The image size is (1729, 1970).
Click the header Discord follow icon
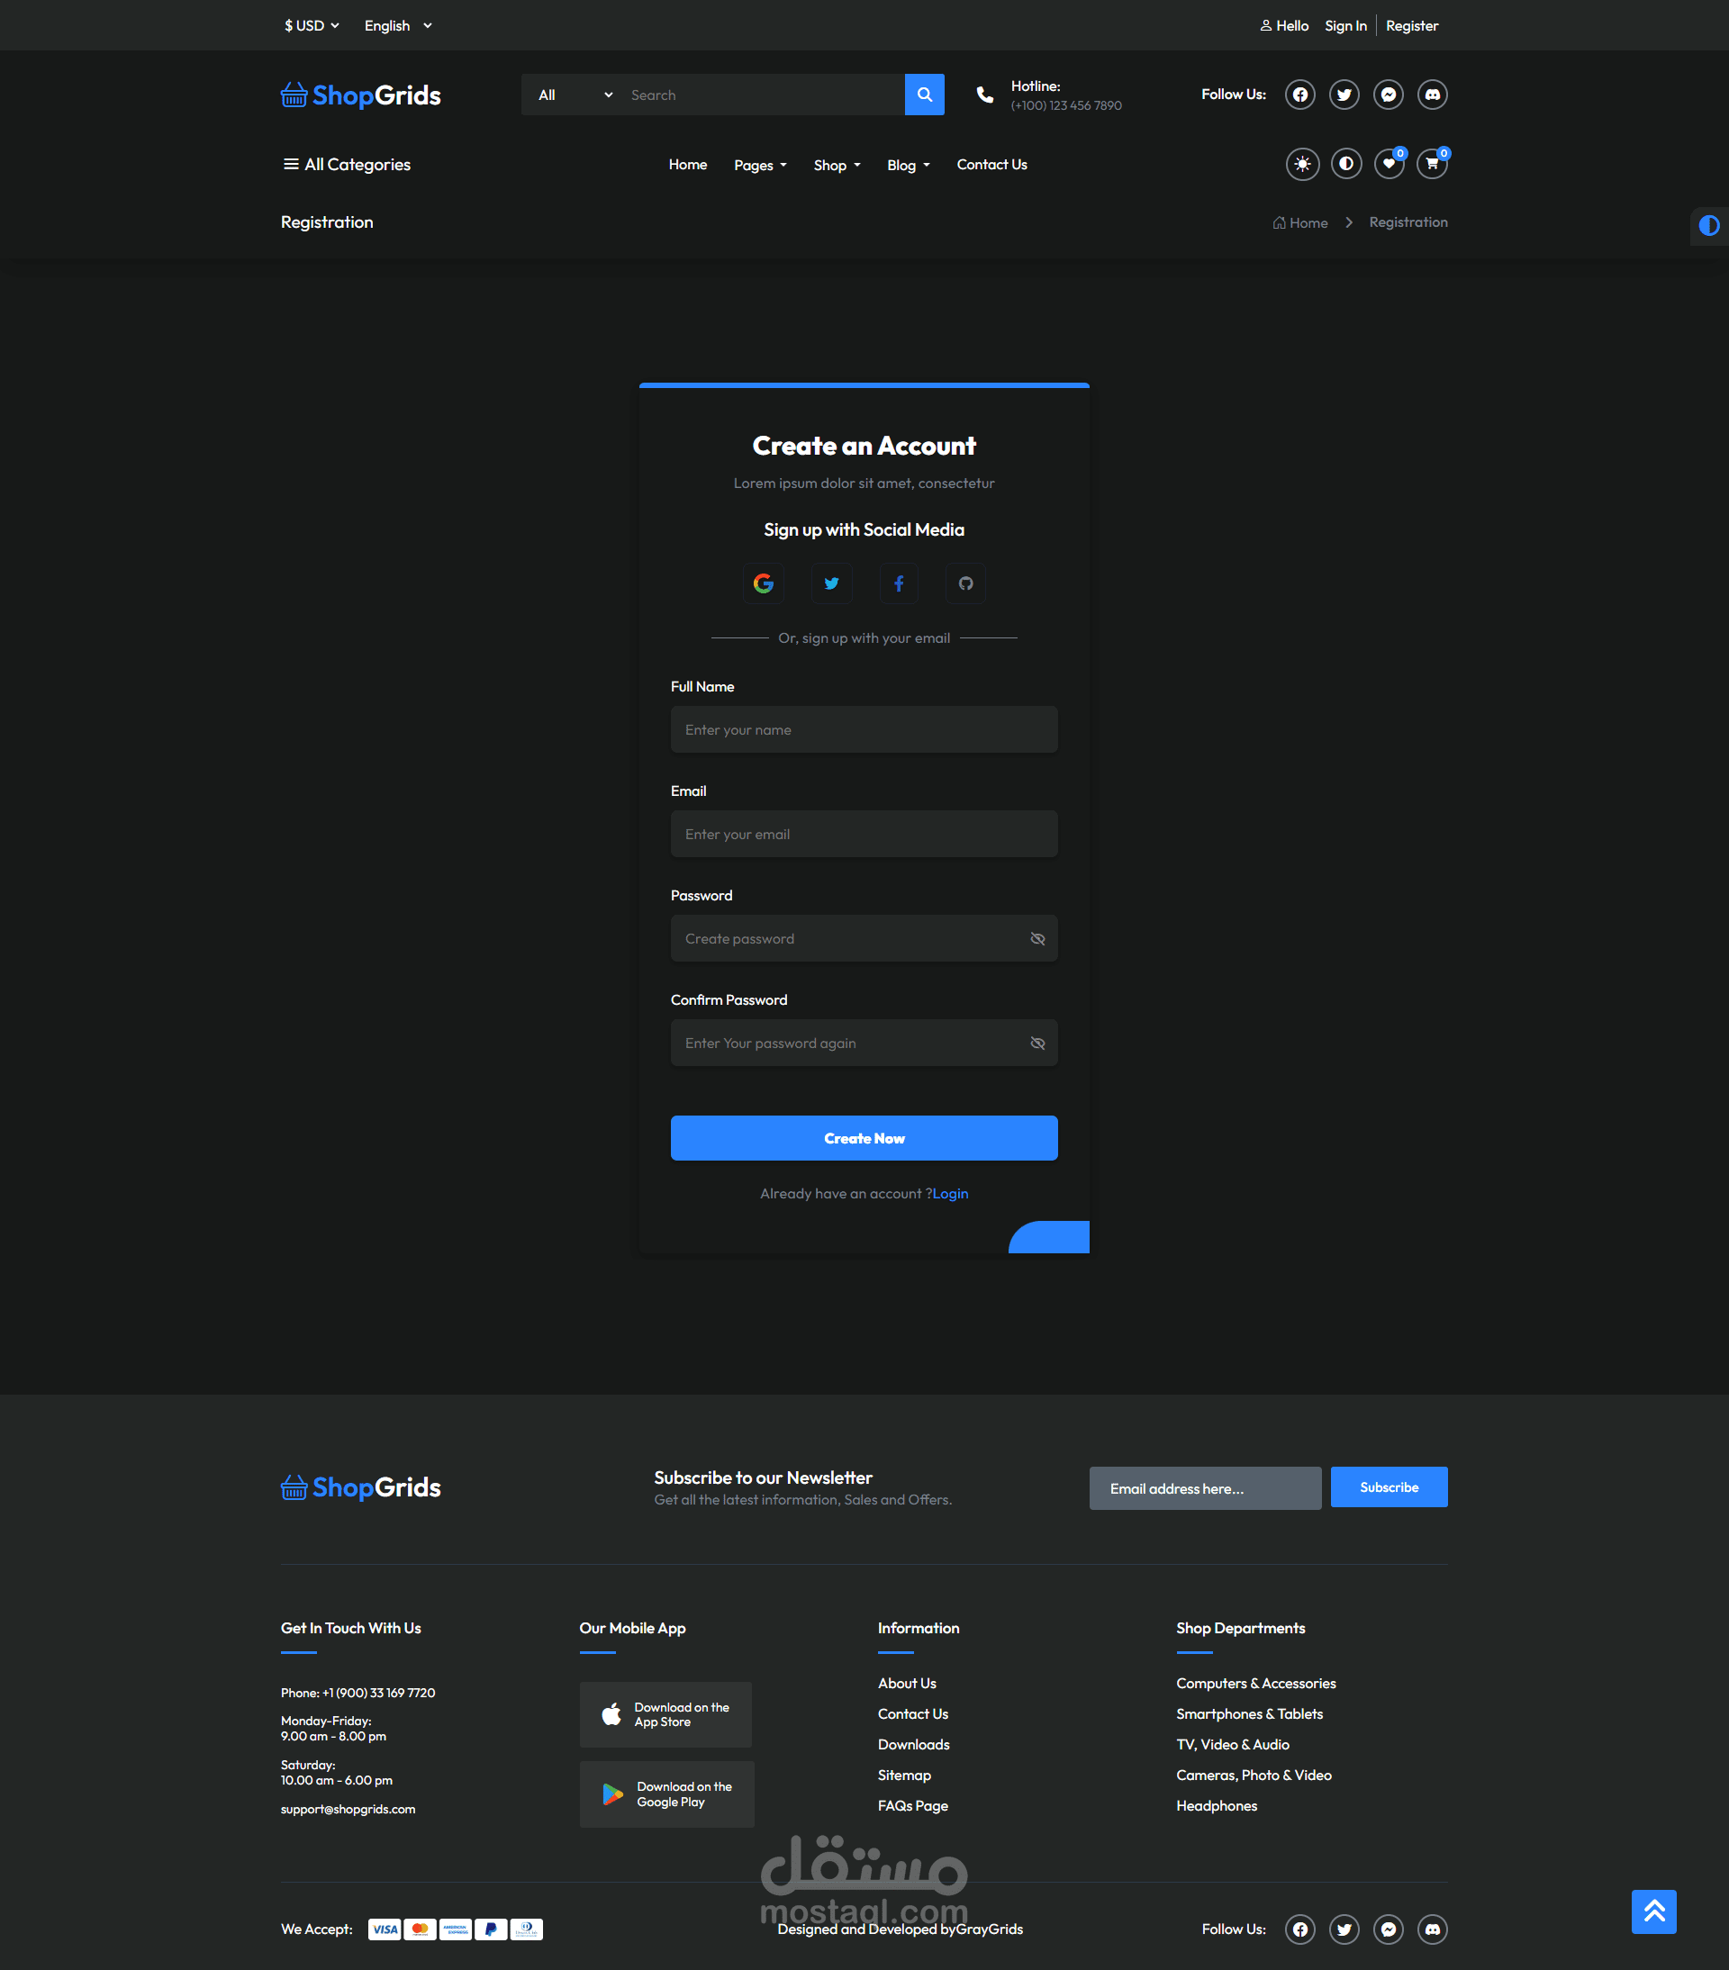(1432, 95)
